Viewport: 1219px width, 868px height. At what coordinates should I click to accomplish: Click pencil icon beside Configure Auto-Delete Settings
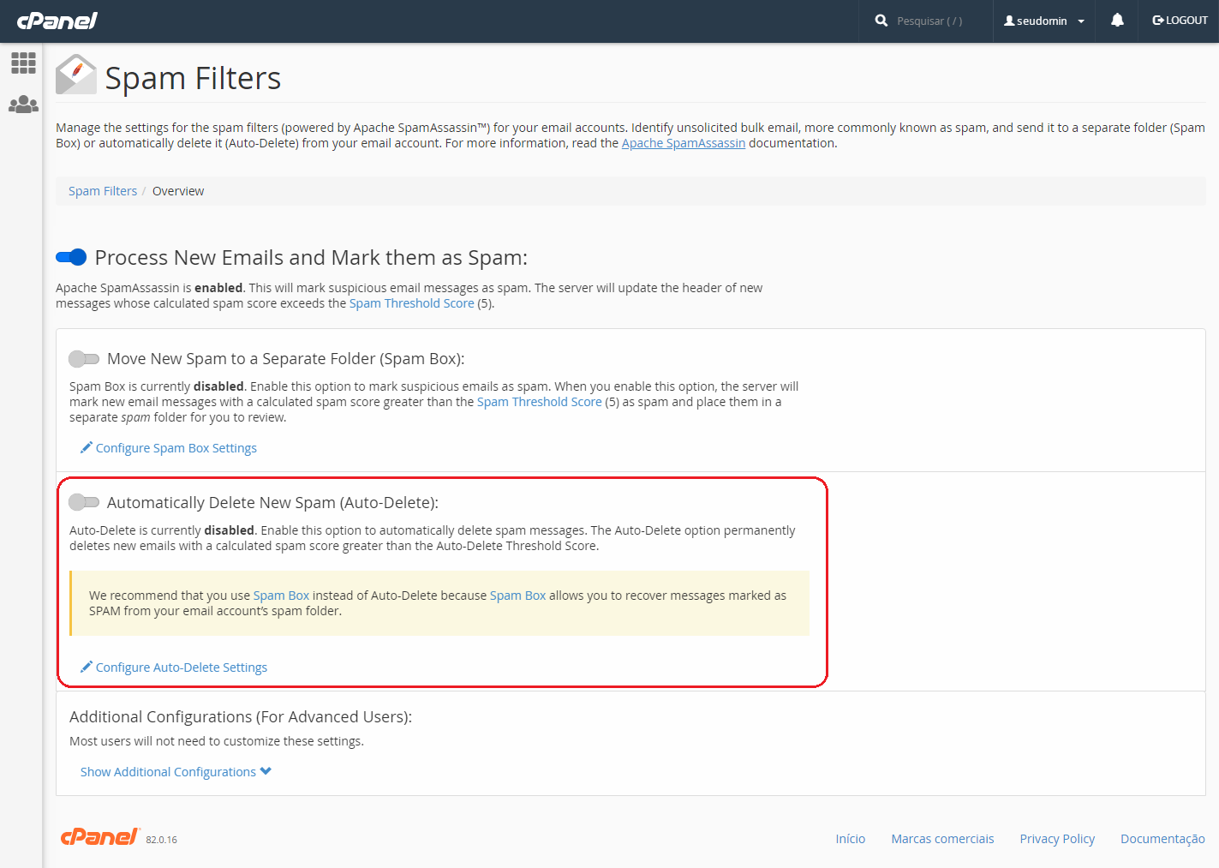pyautogui.click(x=87, y=667)
